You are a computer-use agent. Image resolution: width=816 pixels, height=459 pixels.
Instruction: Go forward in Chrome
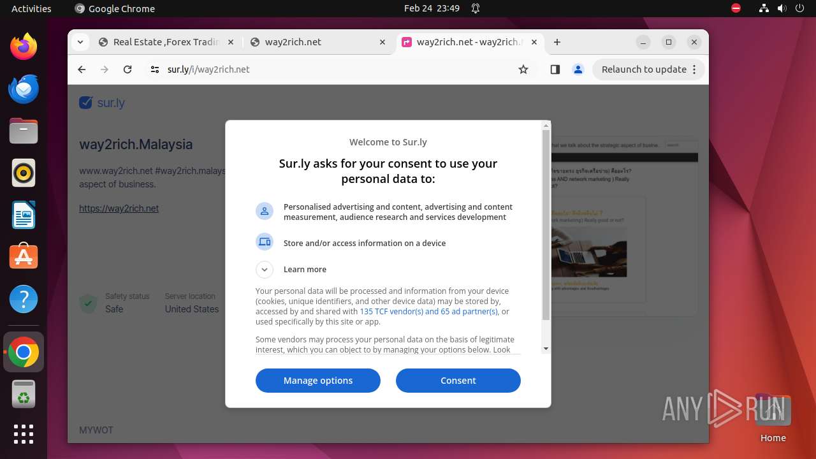tap(105, 69)
